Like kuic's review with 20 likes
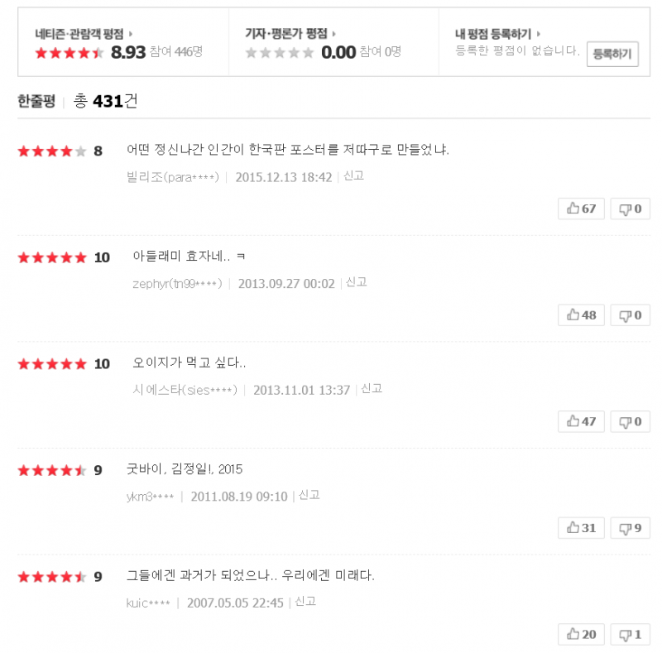The height and width of the screenshot is (653, 662). [582, 635]
